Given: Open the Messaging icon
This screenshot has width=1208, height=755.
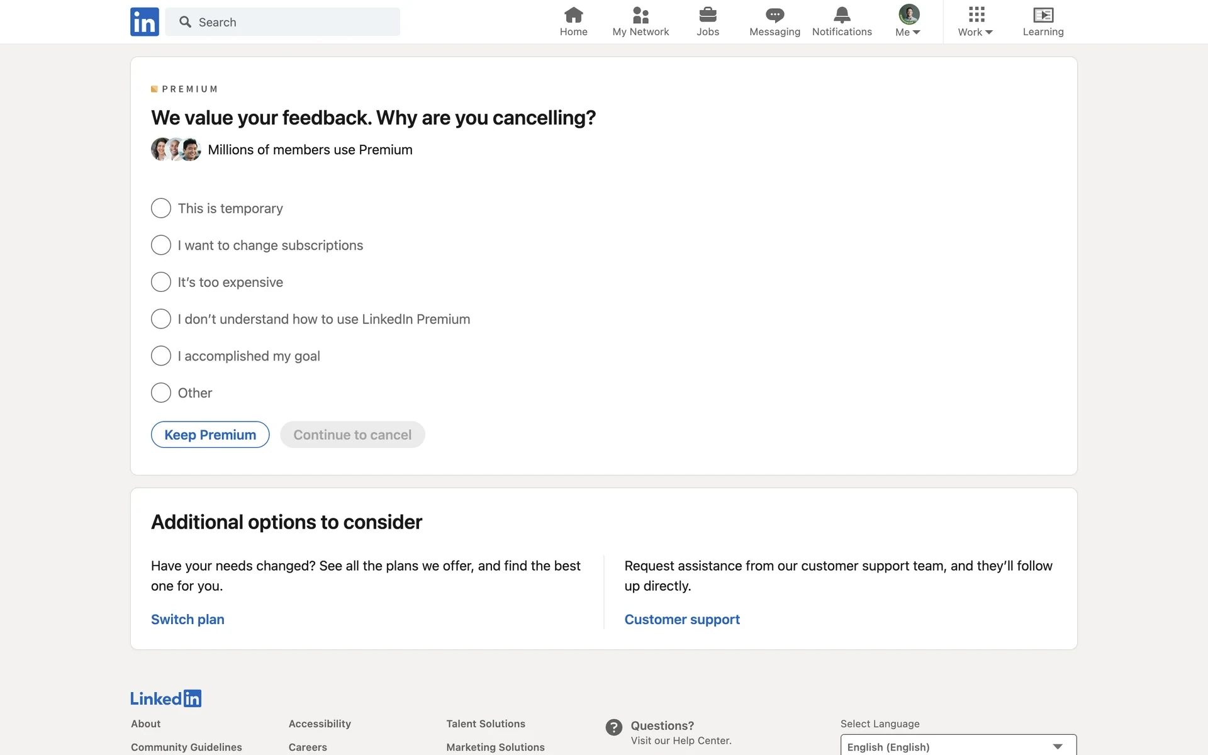Looking at the screenshot, I should coord(775,15).
